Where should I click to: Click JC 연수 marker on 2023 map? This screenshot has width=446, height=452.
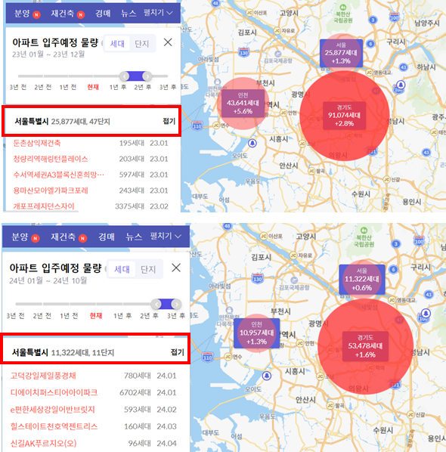pyautogui.click(x=216, y=125)
